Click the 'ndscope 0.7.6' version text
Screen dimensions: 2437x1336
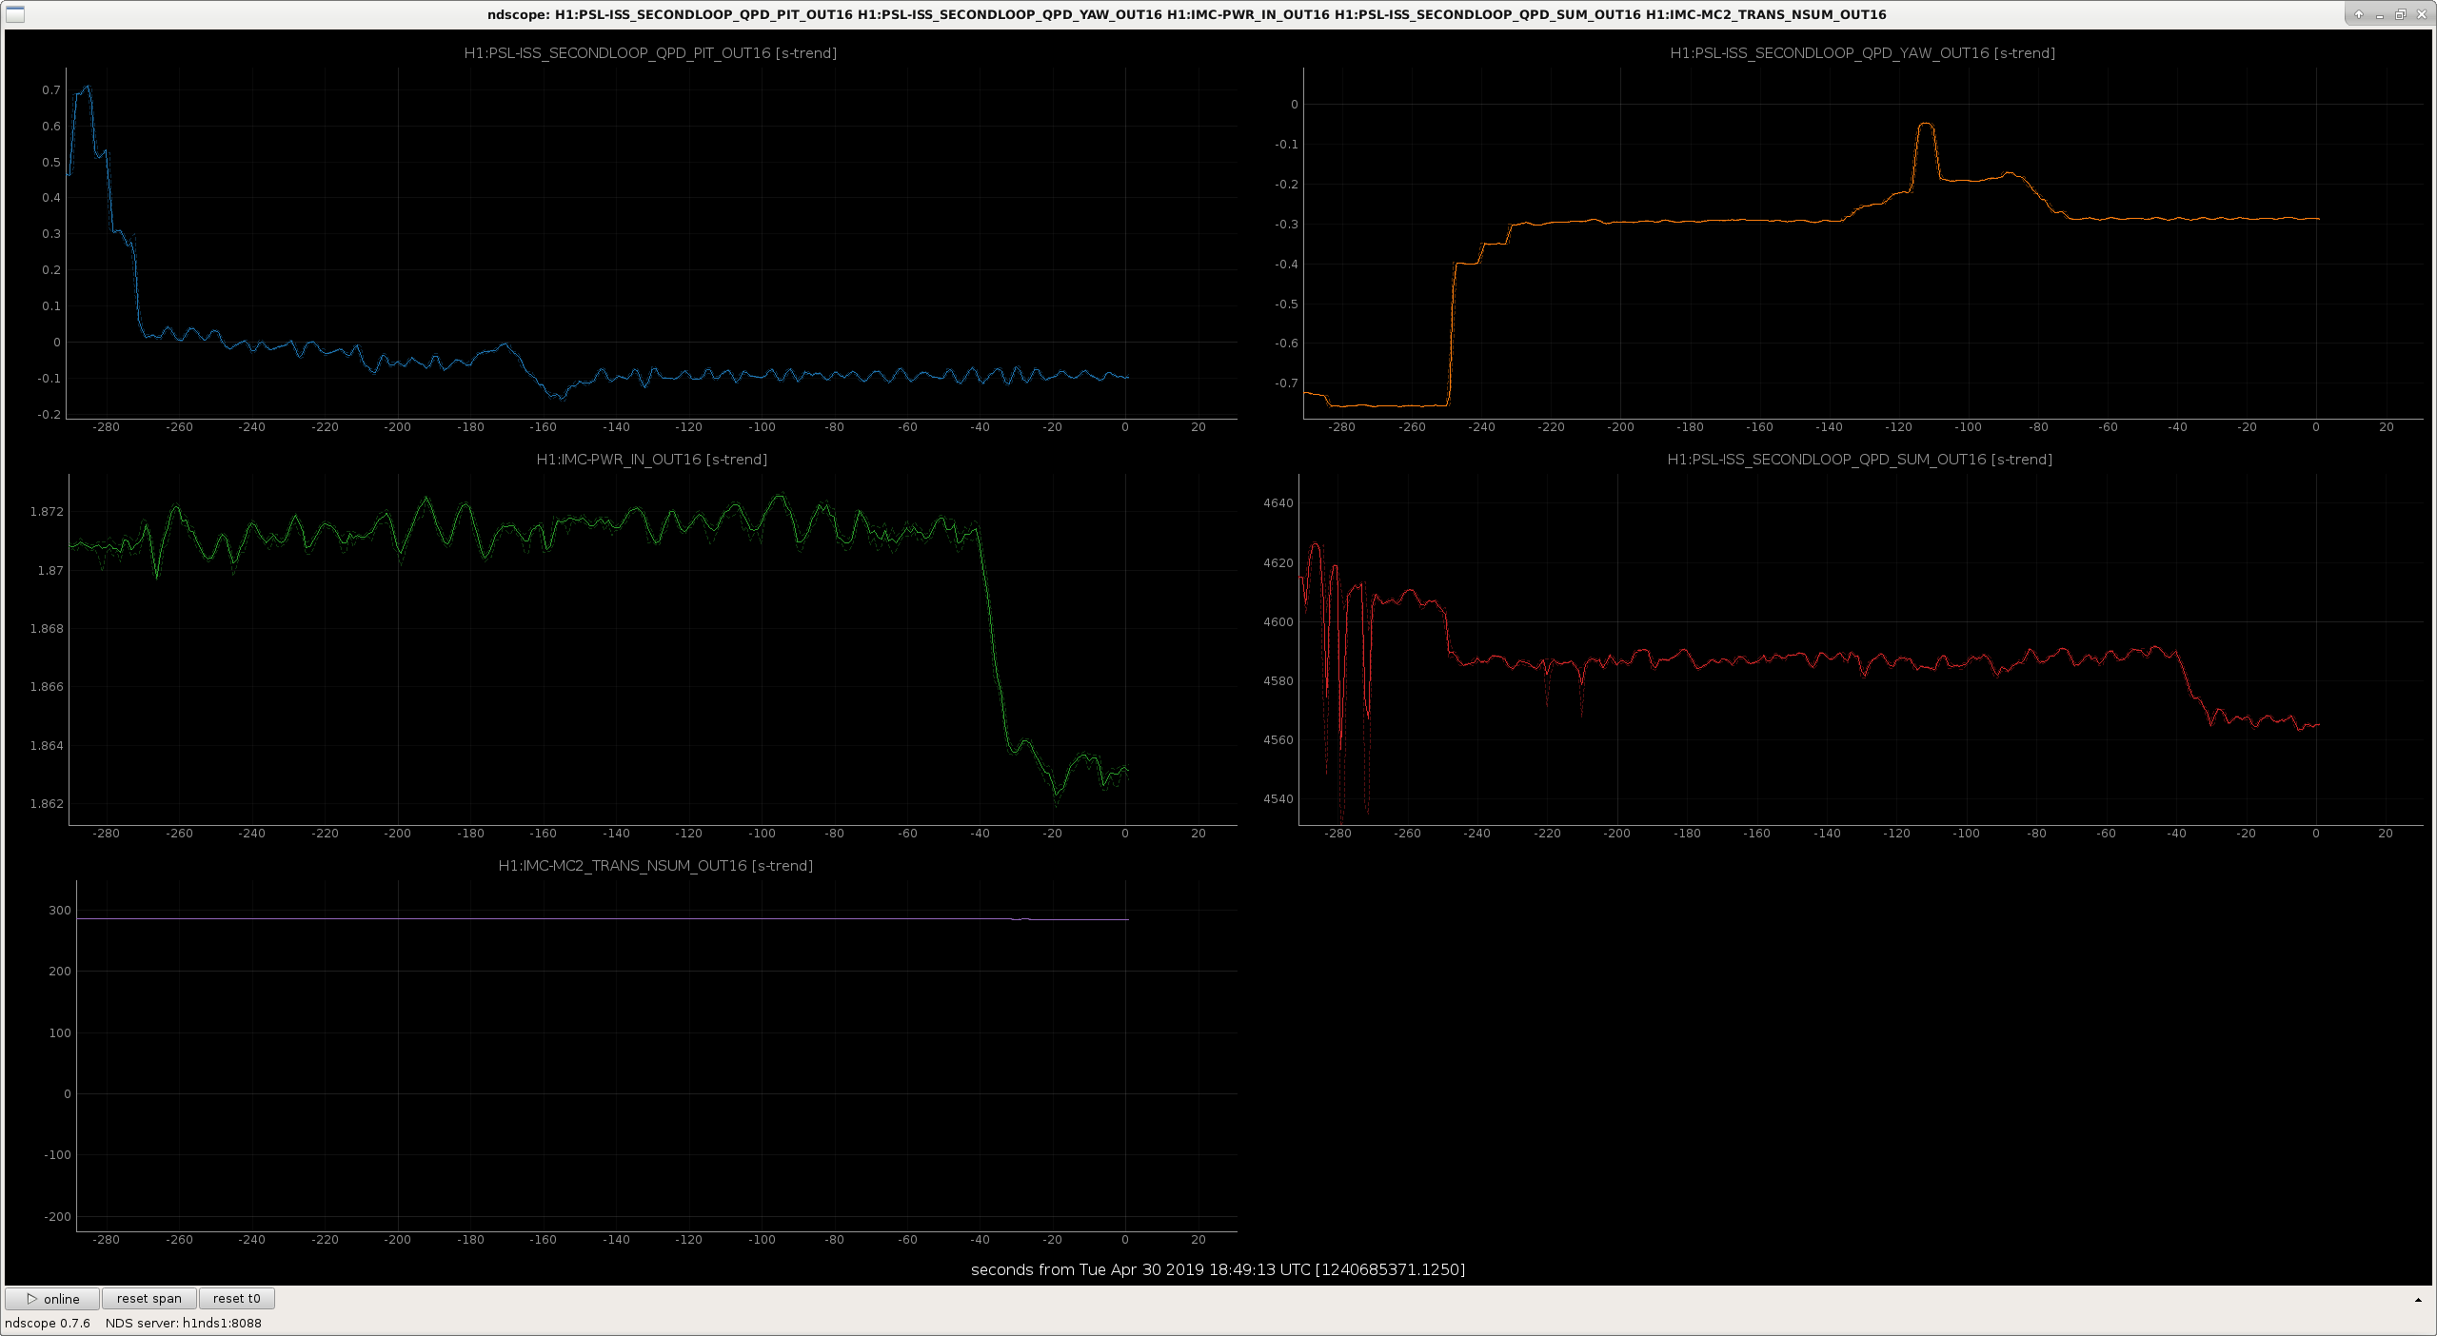(x=48, y=1324)
